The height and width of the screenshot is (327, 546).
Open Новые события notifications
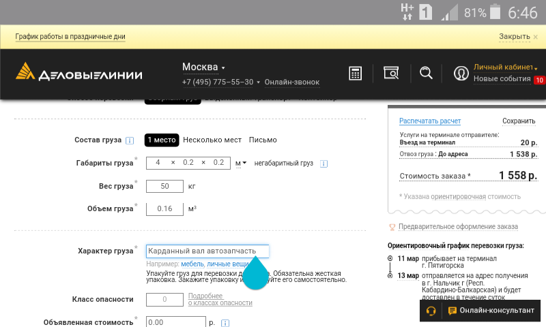[x=502, y=79]
